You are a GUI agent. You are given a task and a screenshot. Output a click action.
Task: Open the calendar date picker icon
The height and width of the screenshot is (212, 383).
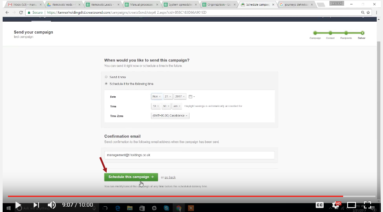click(x=190, y=96)
